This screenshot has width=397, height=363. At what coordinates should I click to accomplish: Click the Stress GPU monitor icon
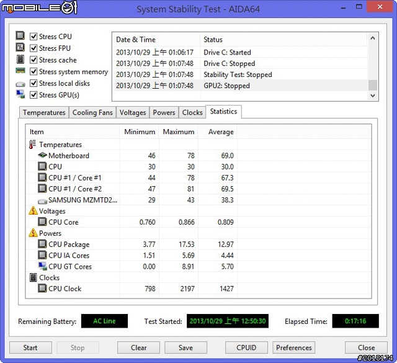pos(20,94)
